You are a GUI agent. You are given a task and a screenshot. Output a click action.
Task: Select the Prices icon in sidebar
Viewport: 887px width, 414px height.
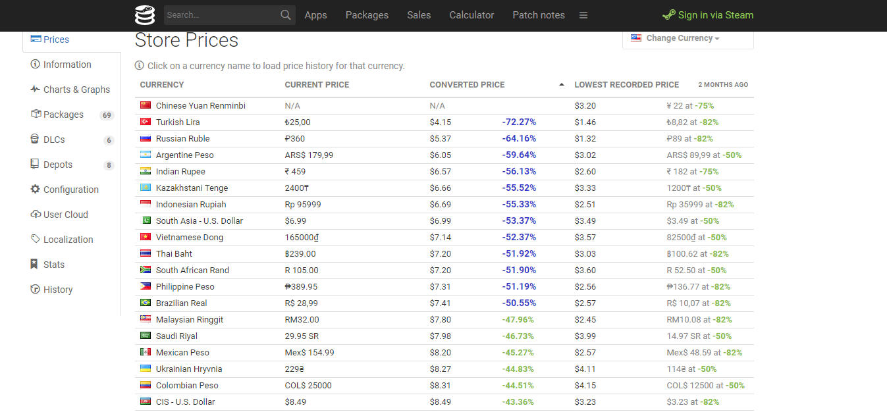[x=38, y=39]
